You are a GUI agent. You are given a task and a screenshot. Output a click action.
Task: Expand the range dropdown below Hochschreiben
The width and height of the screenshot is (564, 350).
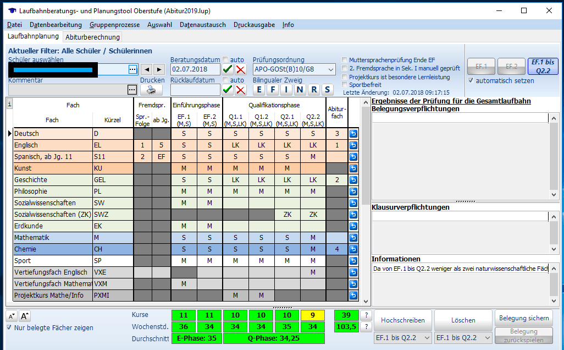pos(427,338)
